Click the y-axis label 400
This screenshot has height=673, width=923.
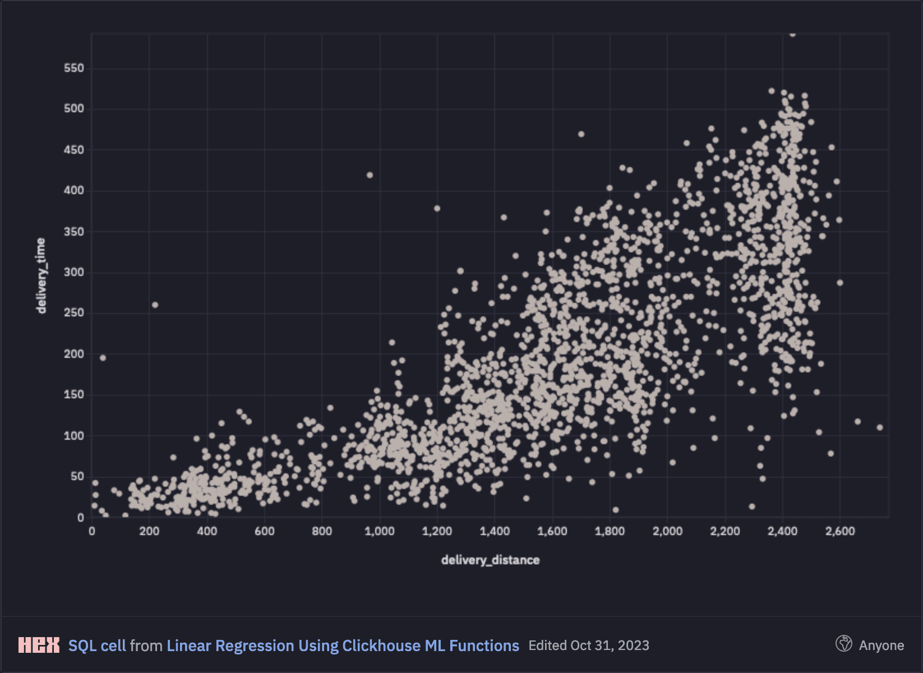tap(74, 191)
